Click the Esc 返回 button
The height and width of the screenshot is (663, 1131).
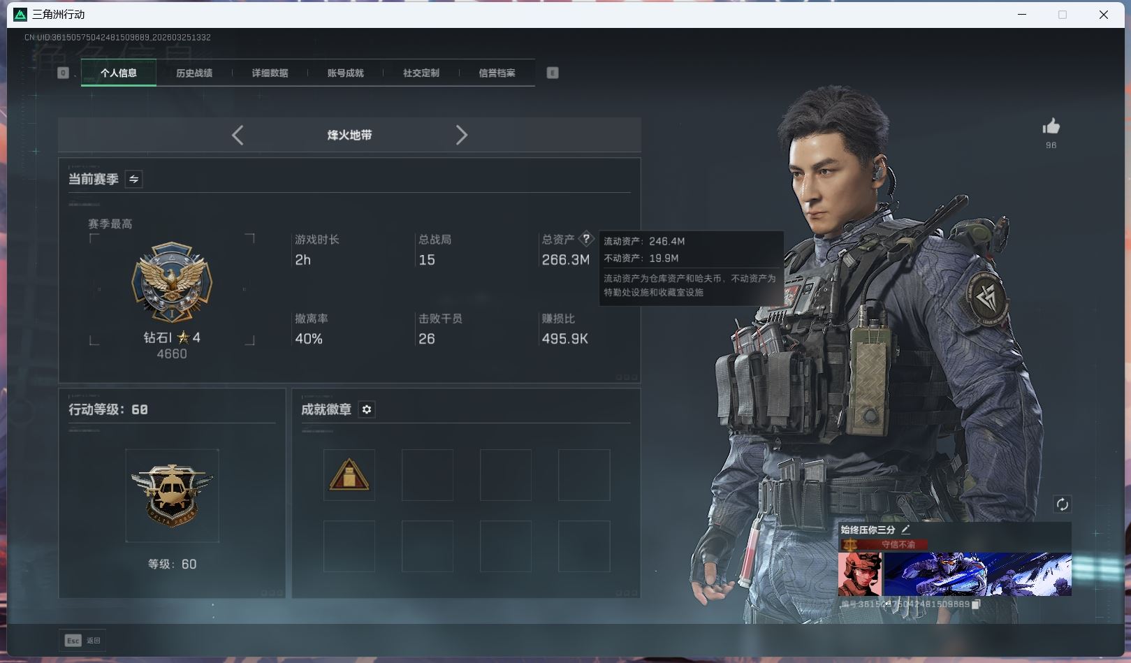coord(83,641)
